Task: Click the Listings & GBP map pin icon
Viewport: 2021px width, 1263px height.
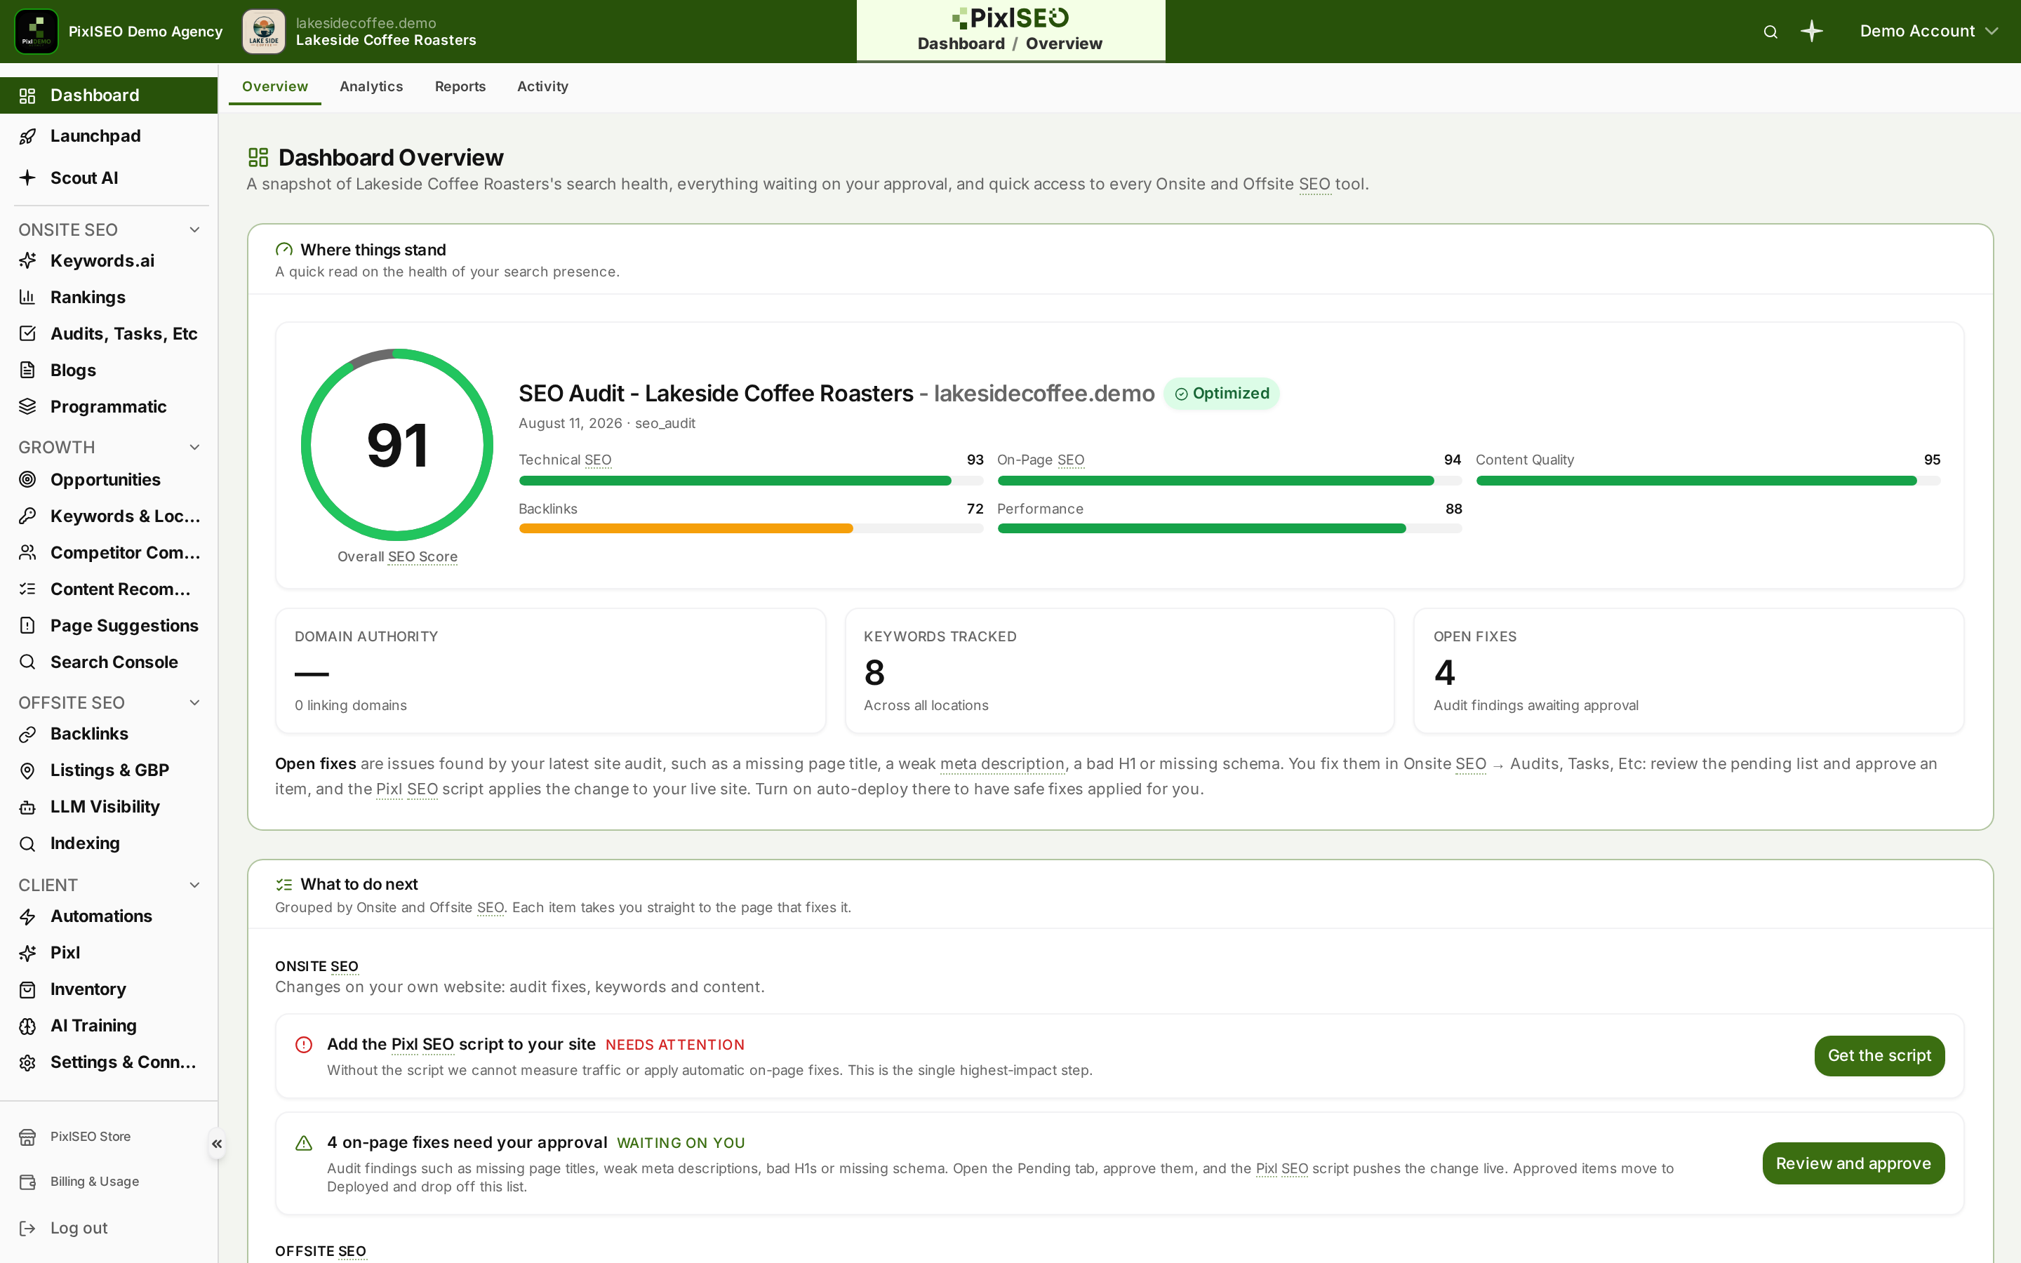Action: point(27,770)
